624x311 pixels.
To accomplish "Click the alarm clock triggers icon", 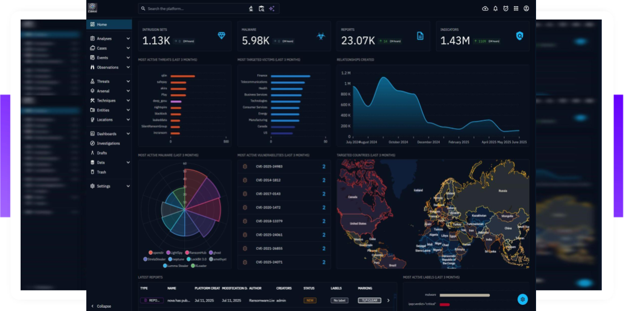I will coord(505,8).
